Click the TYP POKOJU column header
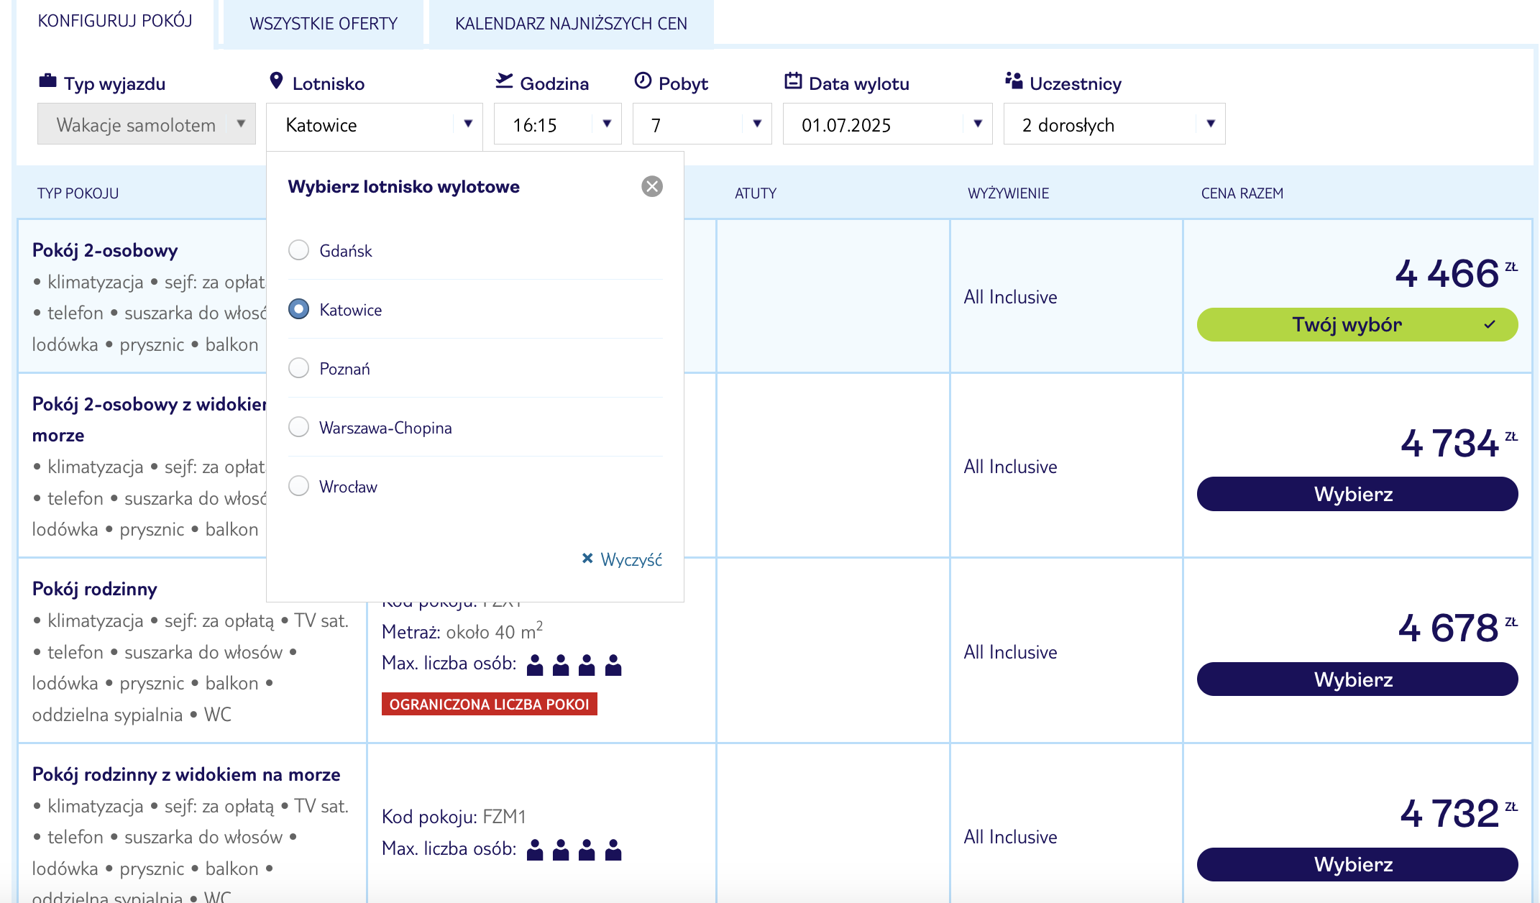The height and width of the screenshot is (903, 1540). [x=78, y=193]
